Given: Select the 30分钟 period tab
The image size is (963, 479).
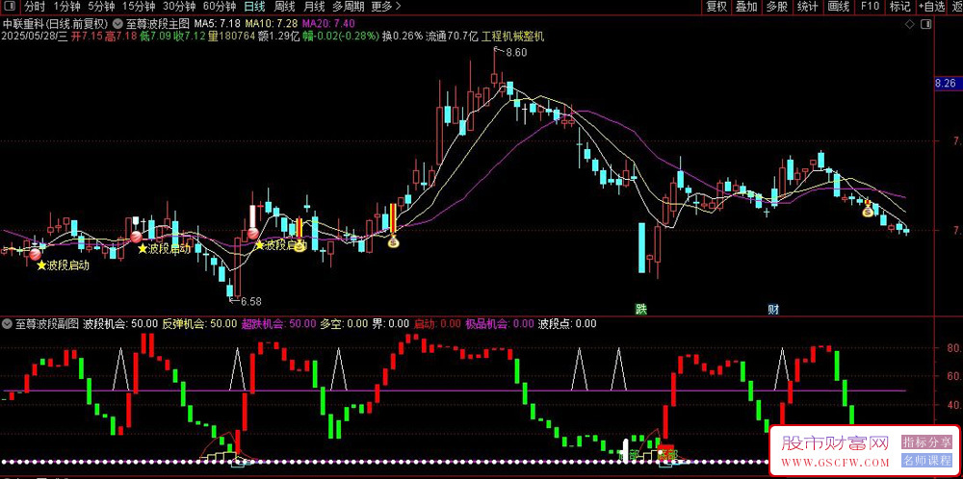Looking at the screenshot, I should 179,7.
